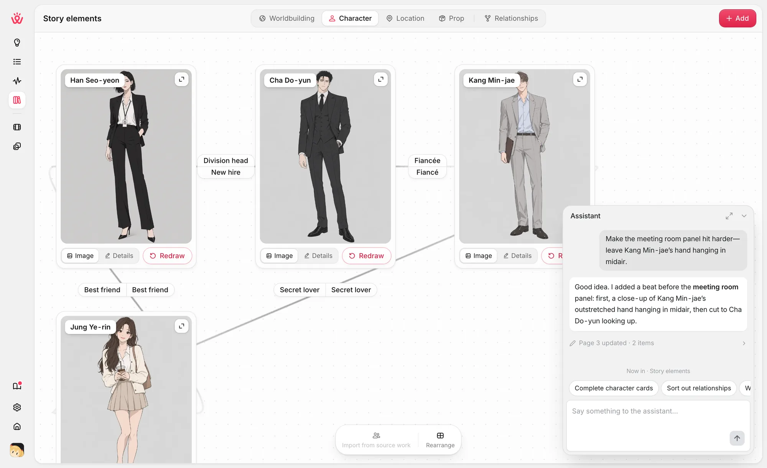
Task: Click Division head relationship label
Action: [x=226, y=160]
